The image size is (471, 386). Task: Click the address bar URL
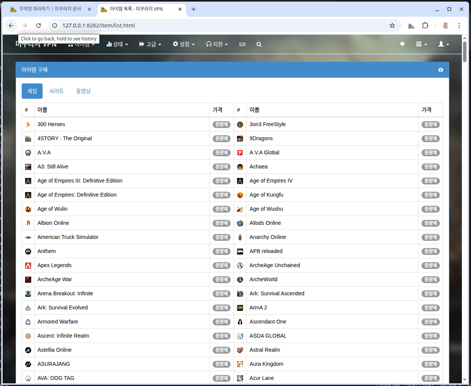[99, 26]
